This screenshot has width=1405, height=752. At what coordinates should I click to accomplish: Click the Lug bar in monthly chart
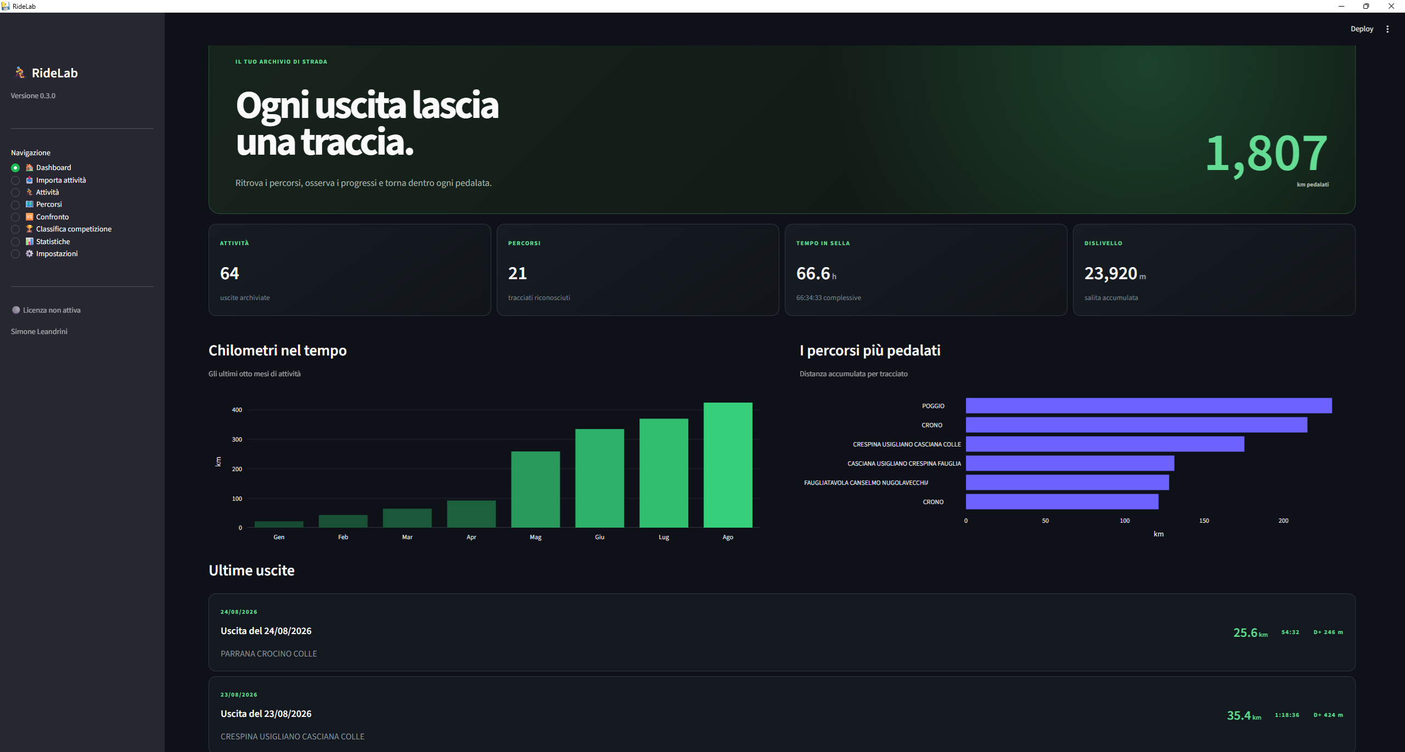point(664,473)
